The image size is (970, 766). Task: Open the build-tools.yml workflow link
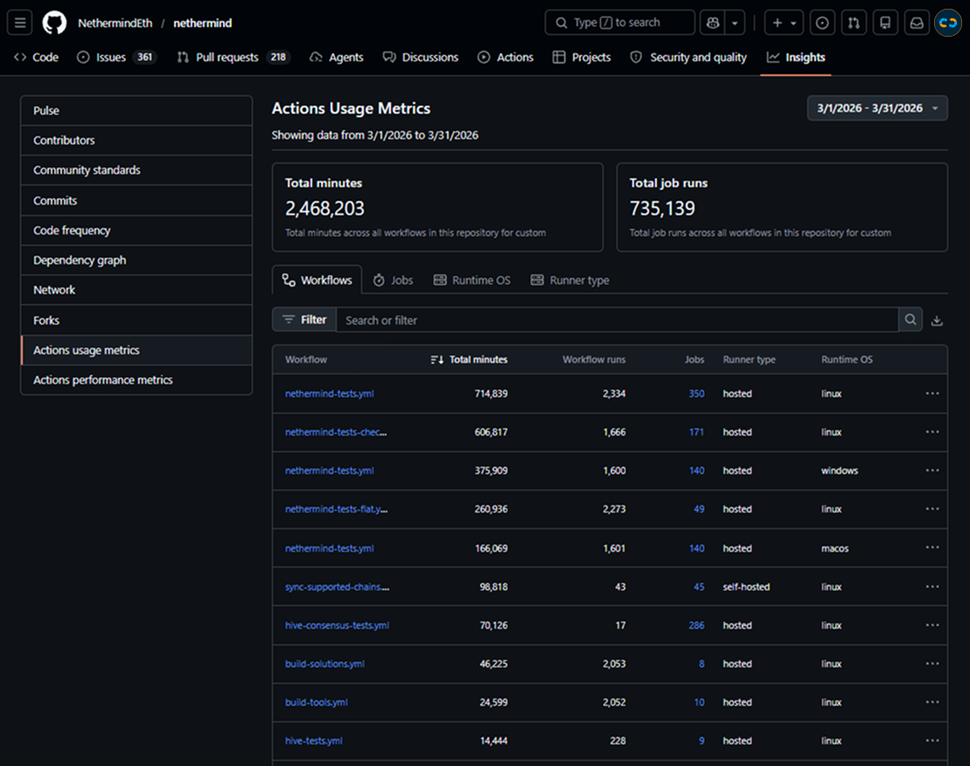pyautogui.click(x=316, y=702)
